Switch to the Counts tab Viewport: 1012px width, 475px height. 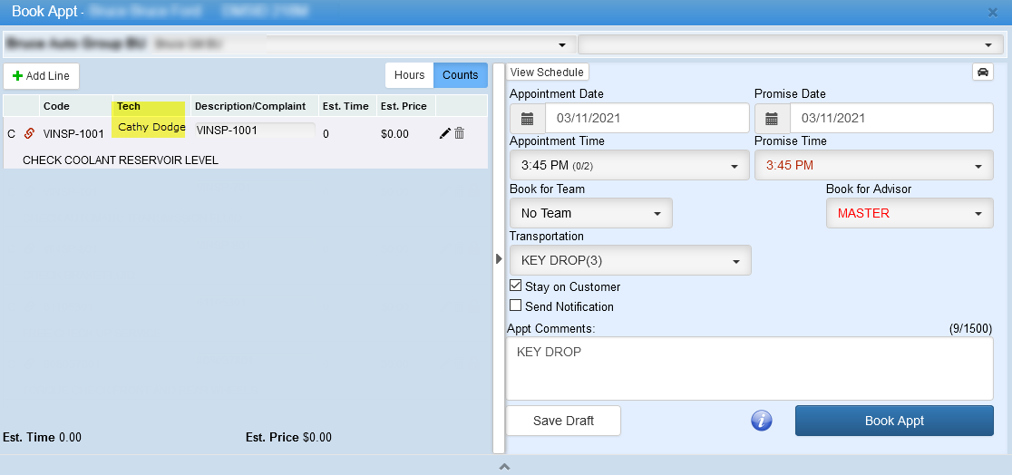click(460, 75)
